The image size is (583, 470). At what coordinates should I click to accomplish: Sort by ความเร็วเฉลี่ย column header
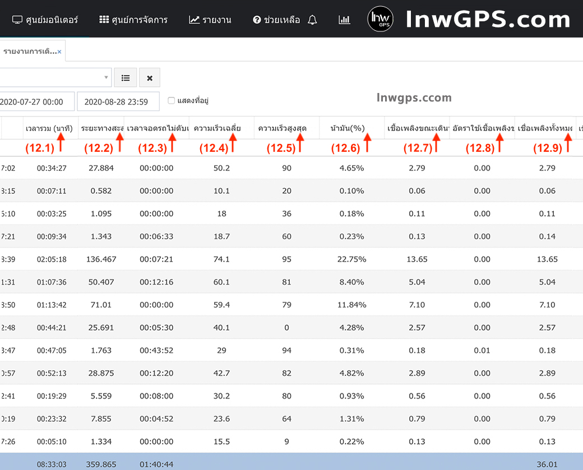pos(218,128)
